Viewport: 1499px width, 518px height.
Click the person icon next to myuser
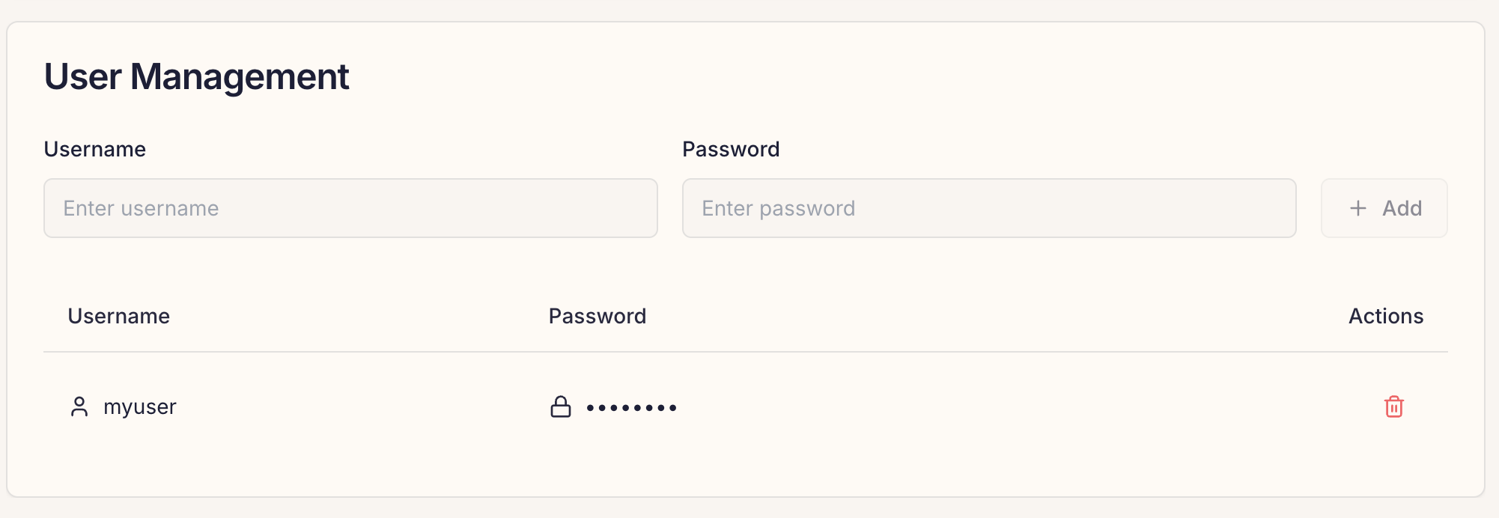pyautogui.click(x=79, y=406)
